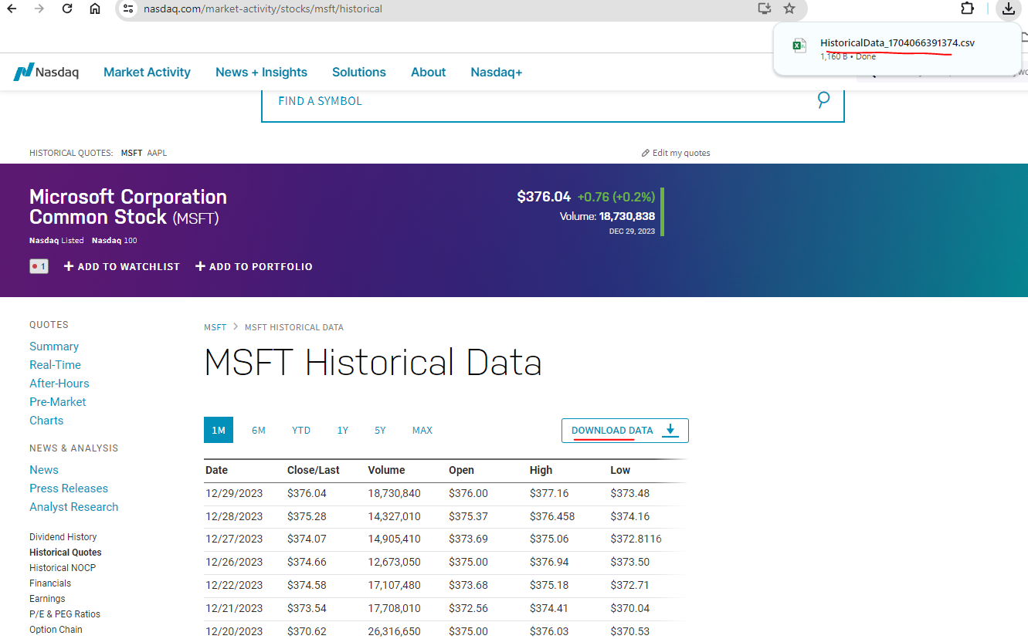Open Market Activity menu

(x=147, y=72)
